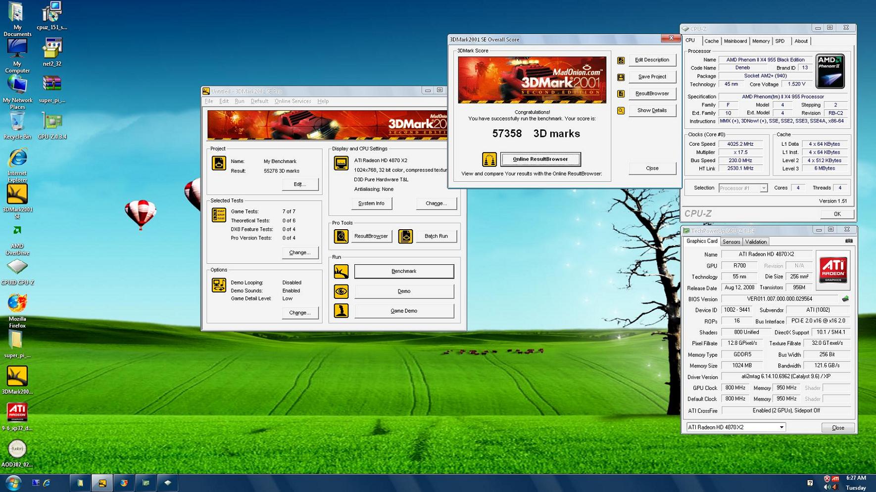876x492 pixels.
Task: Click the Game Demo button
Action: coord(404,311)
